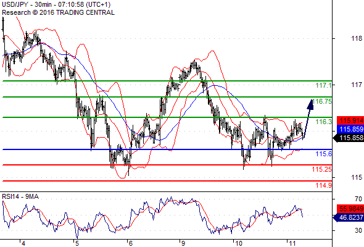Screen dimensions: 364x247
Task: Click the Trading Central research copyright text
Action: (x=58, y=12)
